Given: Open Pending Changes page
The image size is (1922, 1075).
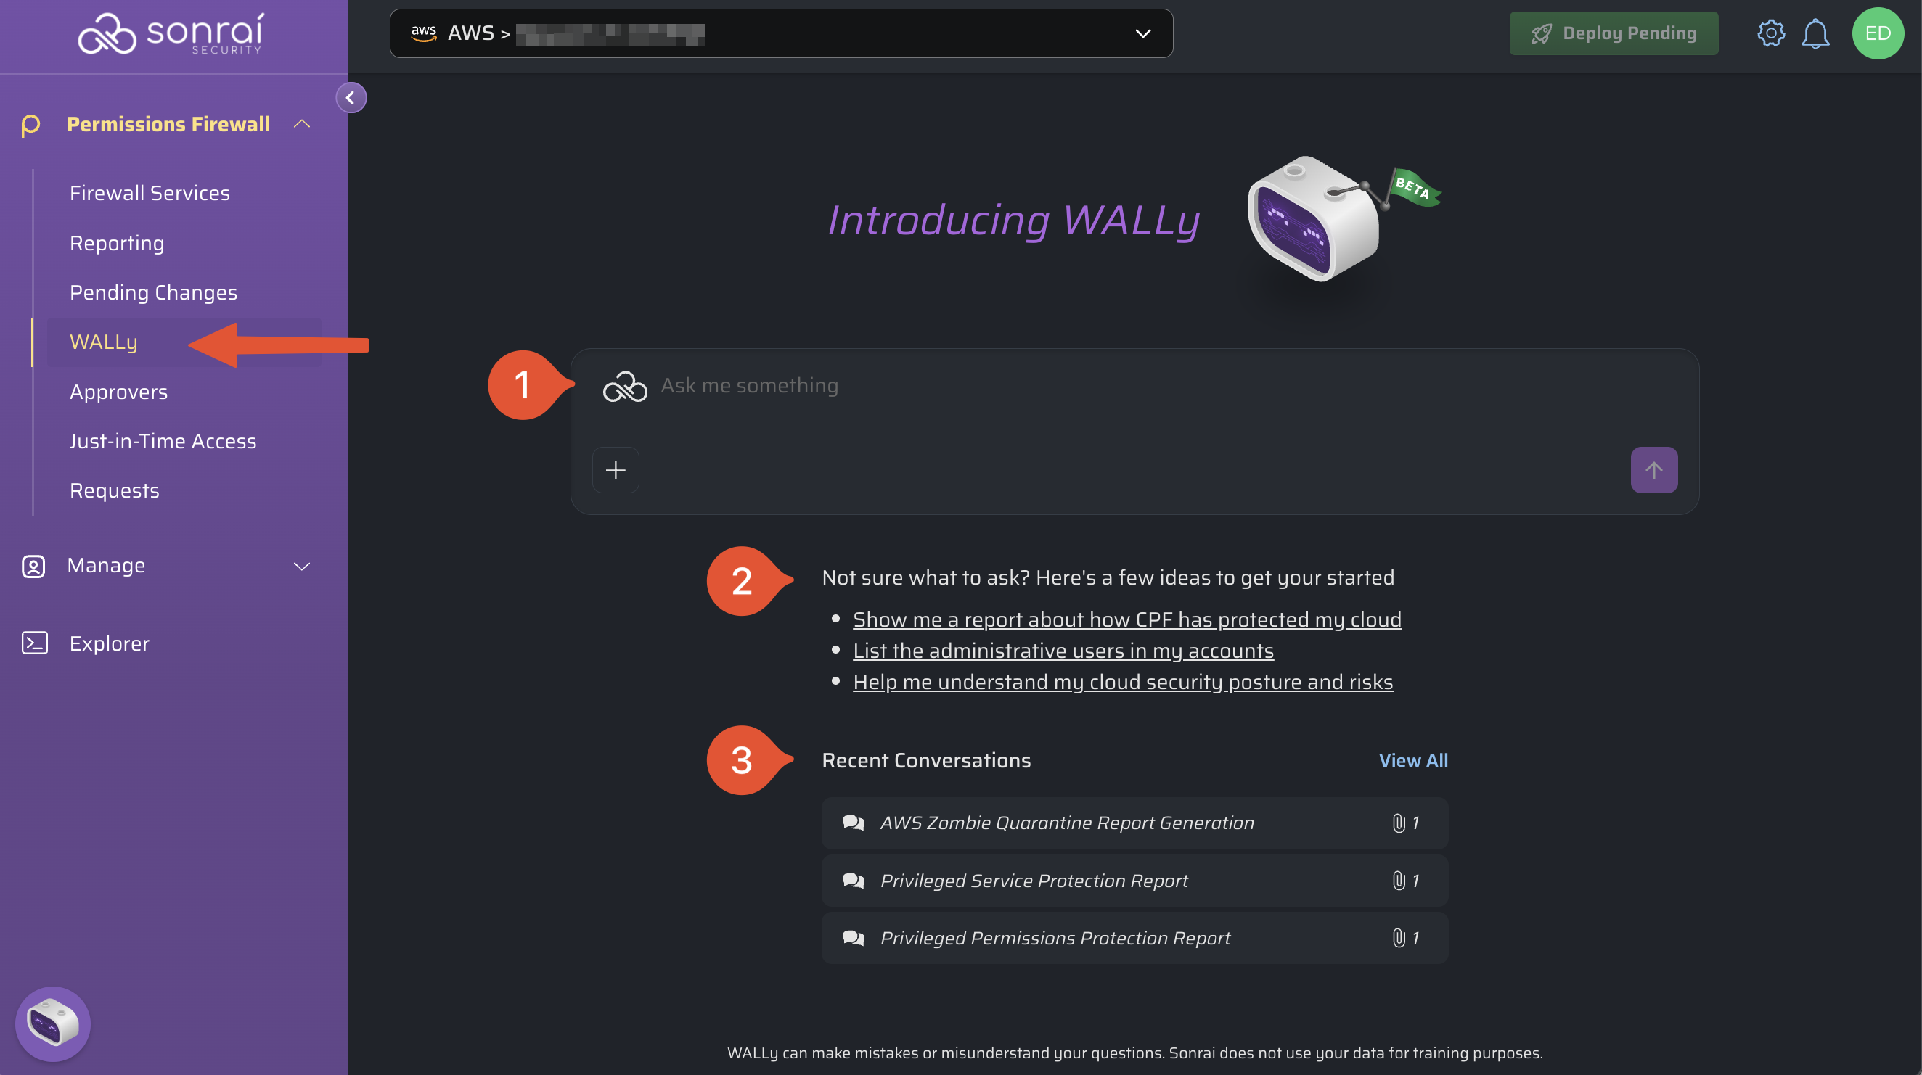Looking at the screenshot, I should [154, 292].
